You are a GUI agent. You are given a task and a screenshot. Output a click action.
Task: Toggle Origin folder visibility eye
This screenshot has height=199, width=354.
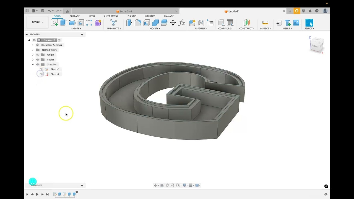pyautogui.click(x=38, y=55)
